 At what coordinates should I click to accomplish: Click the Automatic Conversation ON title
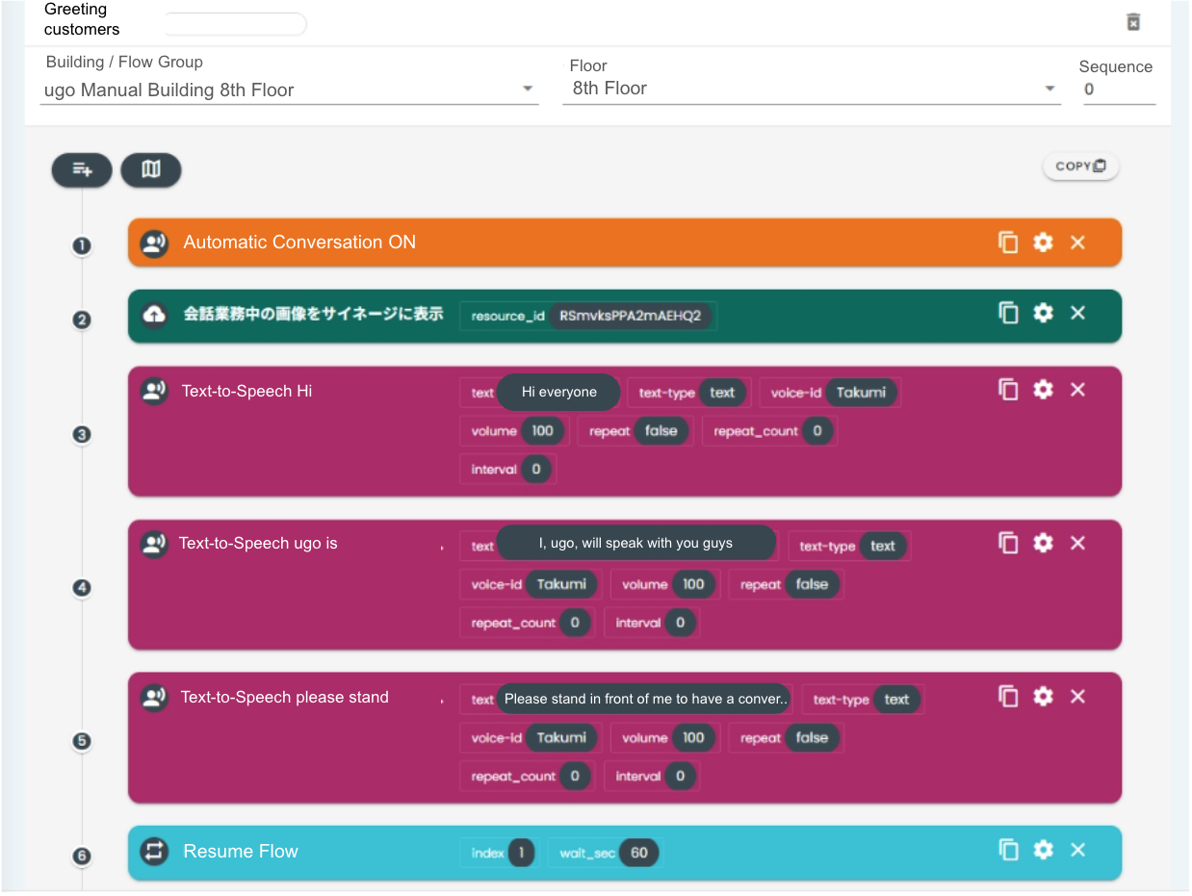click(299, 243)
